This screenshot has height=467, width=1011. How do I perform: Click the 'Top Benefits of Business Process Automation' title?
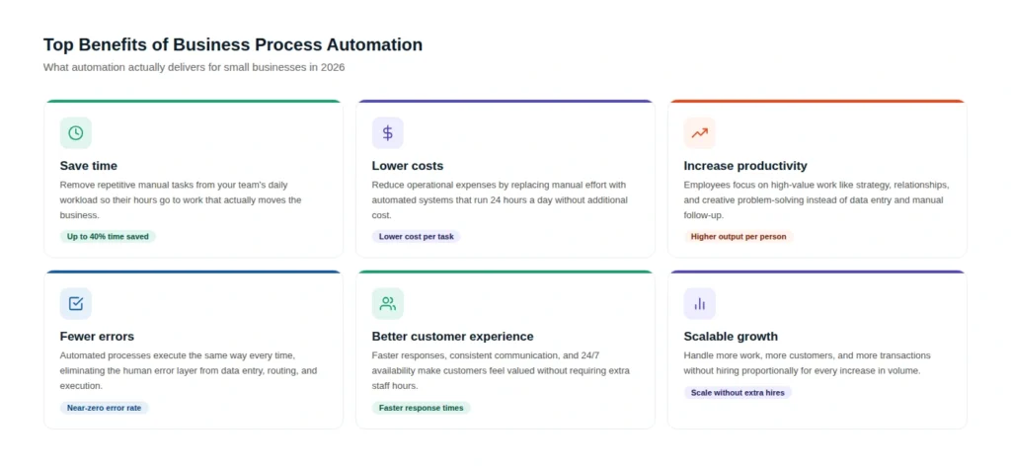coord(233,44)
